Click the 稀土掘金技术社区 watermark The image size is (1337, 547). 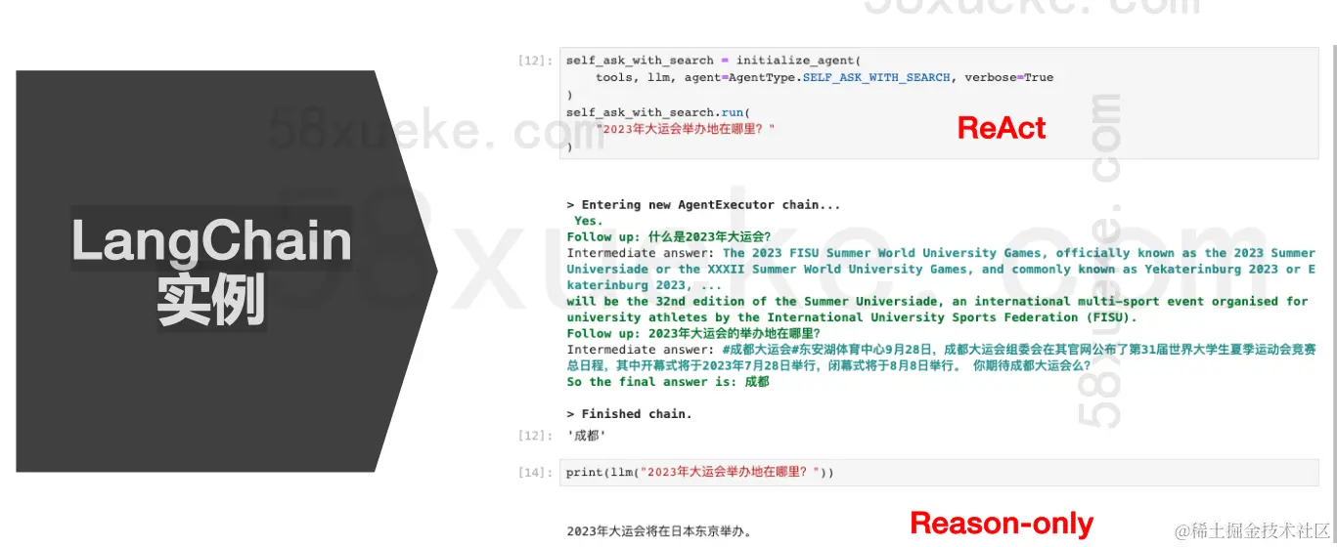1253,530
